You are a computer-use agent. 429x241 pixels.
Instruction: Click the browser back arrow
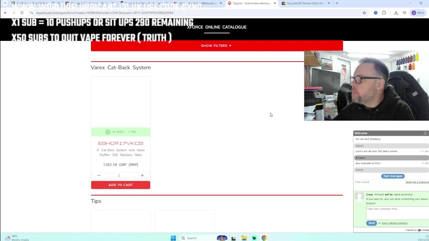click(5, 13)
